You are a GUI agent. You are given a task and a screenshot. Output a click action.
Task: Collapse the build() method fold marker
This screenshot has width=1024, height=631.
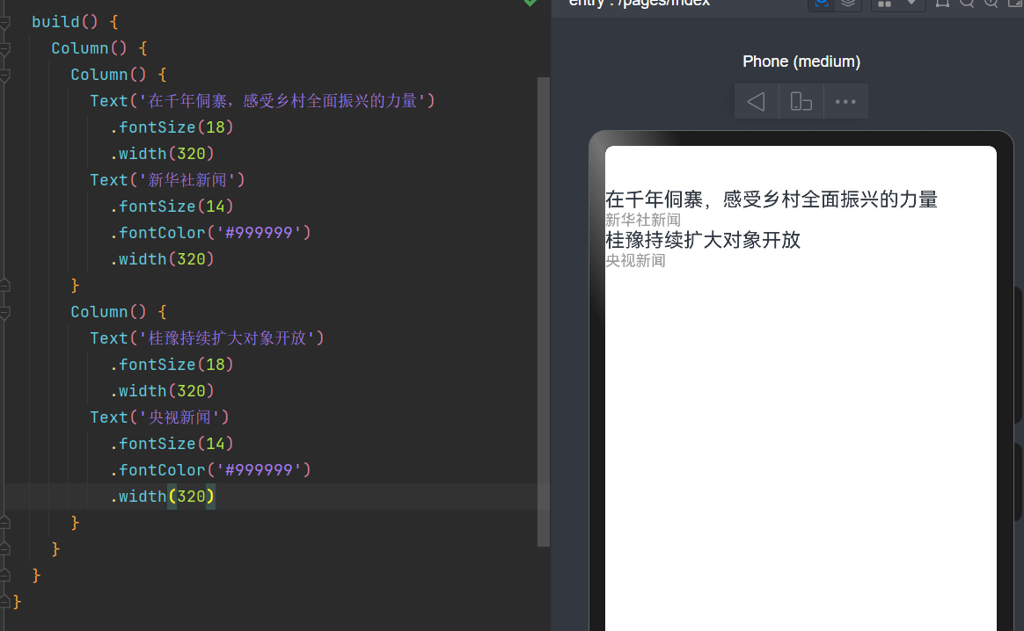[5, 22]
